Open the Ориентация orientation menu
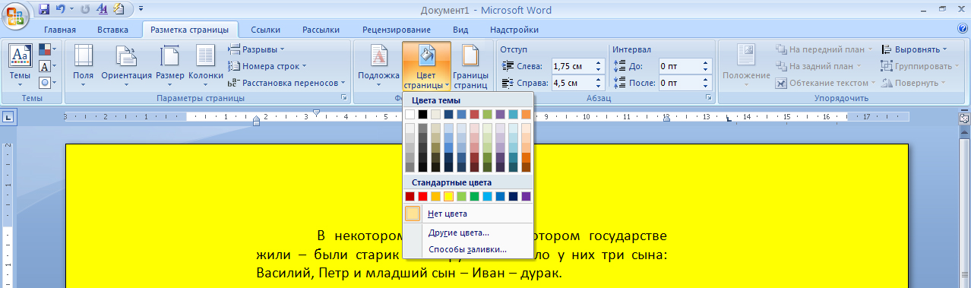The height and width of the screenshot is (288, 971). pos(126,65)
